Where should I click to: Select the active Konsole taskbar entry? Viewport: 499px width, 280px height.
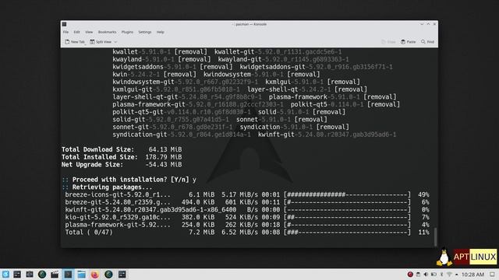click(68, 275)
